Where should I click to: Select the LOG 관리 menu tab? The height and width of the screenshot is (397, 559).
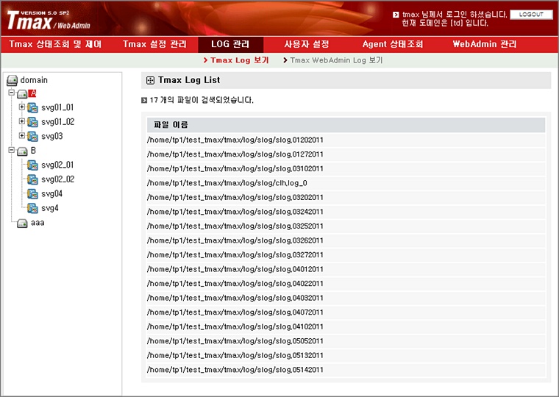[x=230, y=44]
